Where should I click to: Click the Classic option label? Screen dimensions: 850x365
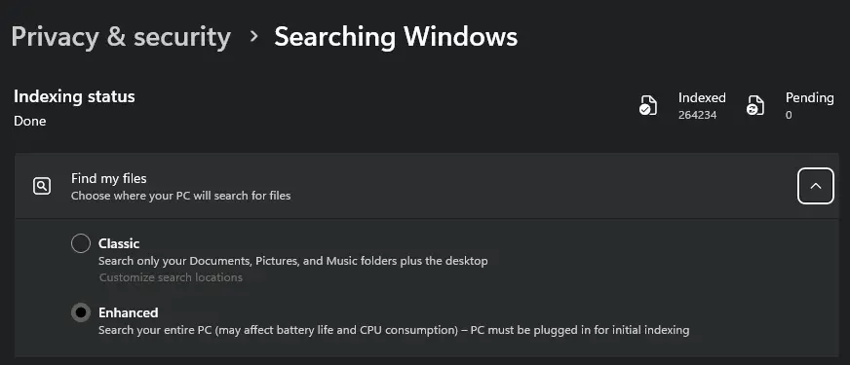click(119, 243)
